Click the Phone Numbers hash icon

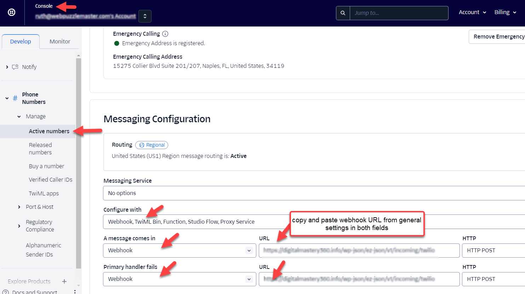(15, 98)
